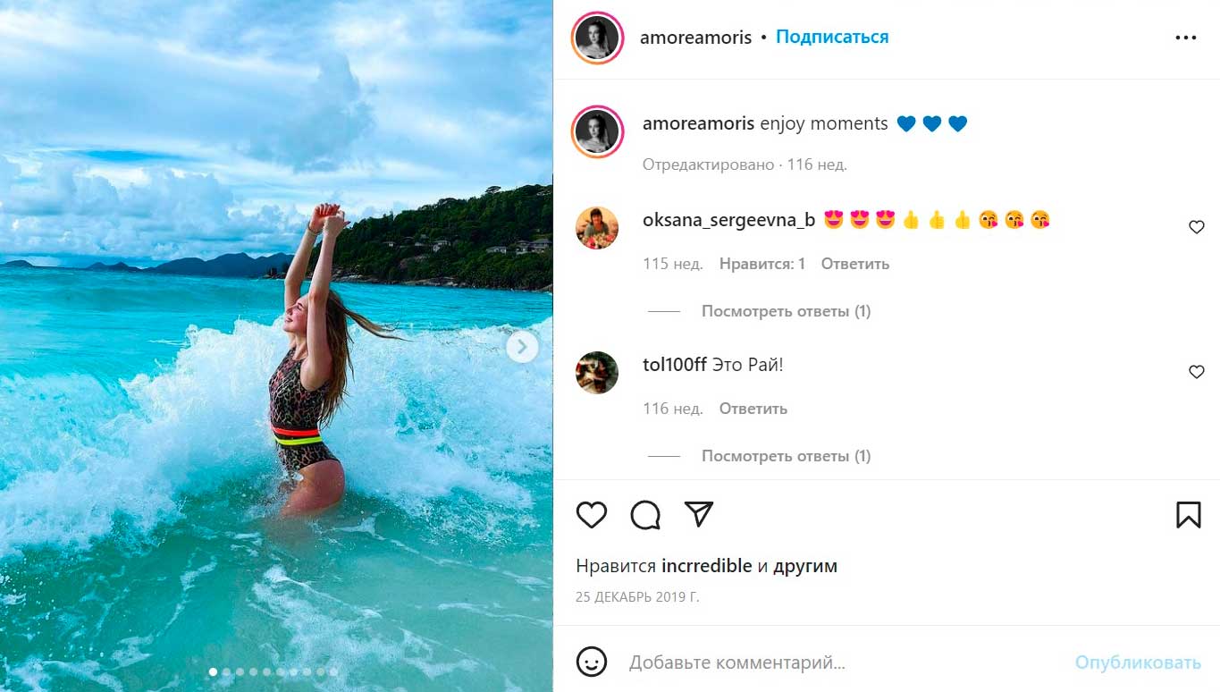The image size is (1220, 692).
Task: Reply to oksana_sergeevna_b using Ответить
Action: click(x=855, y=264)
